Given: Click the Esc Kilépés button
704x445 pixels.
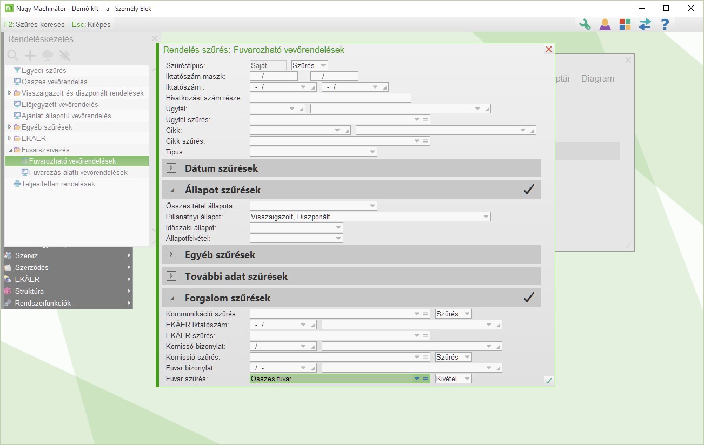Looking at the screenshot, I should [91, 24].
